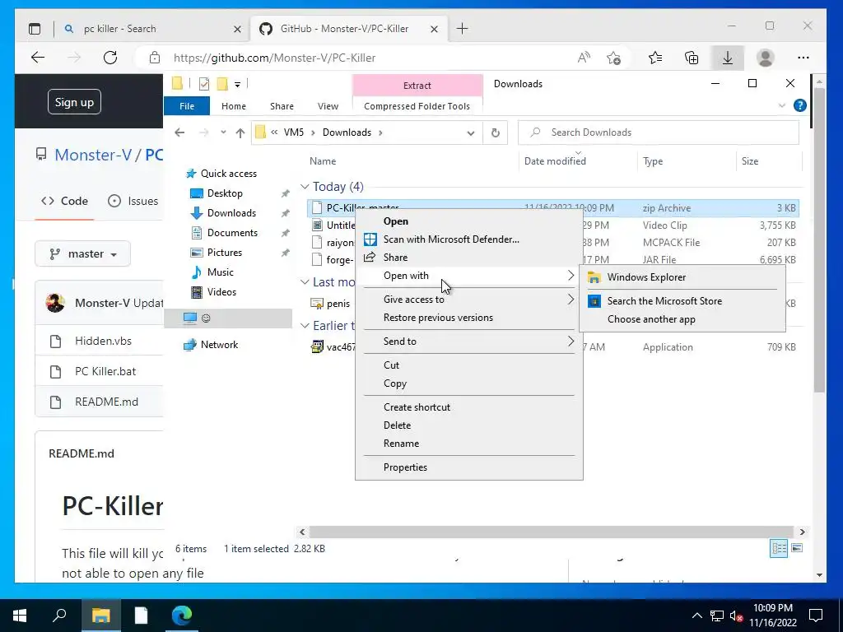Click site lock icon in address bar
This screenshot has width=843, height=632.
[155, 58]
